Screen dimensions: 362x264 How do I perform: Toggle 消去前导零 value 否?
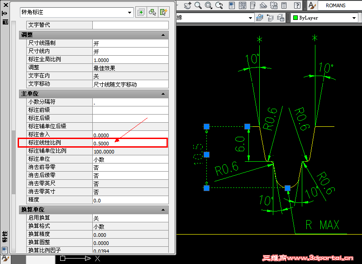click(x=130, y=168)
